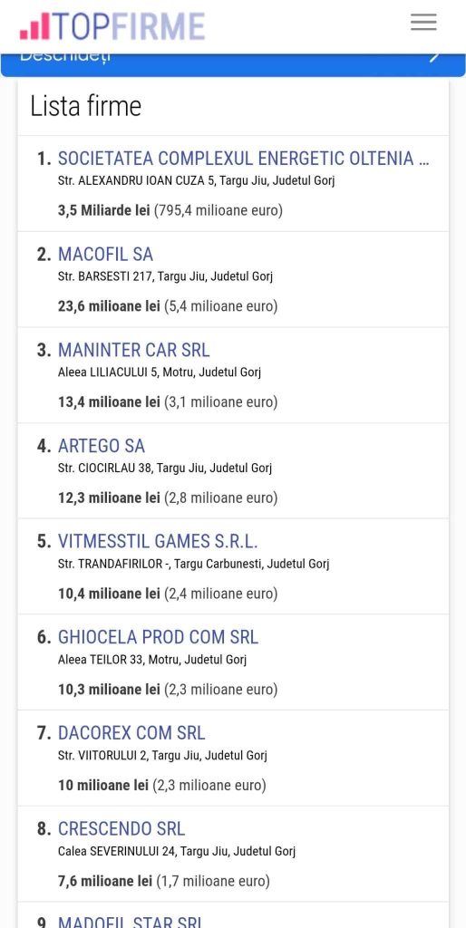Click the TOPFIRME logo text
Image resolution: width=466 pixels, height=928 pixels.
tap(129, 26)
